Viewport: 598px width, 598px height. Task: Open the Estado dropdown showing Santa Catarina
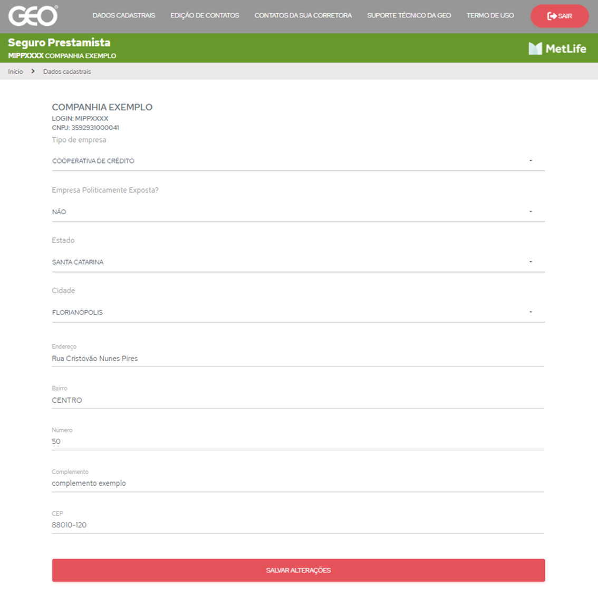pos(298,262)
